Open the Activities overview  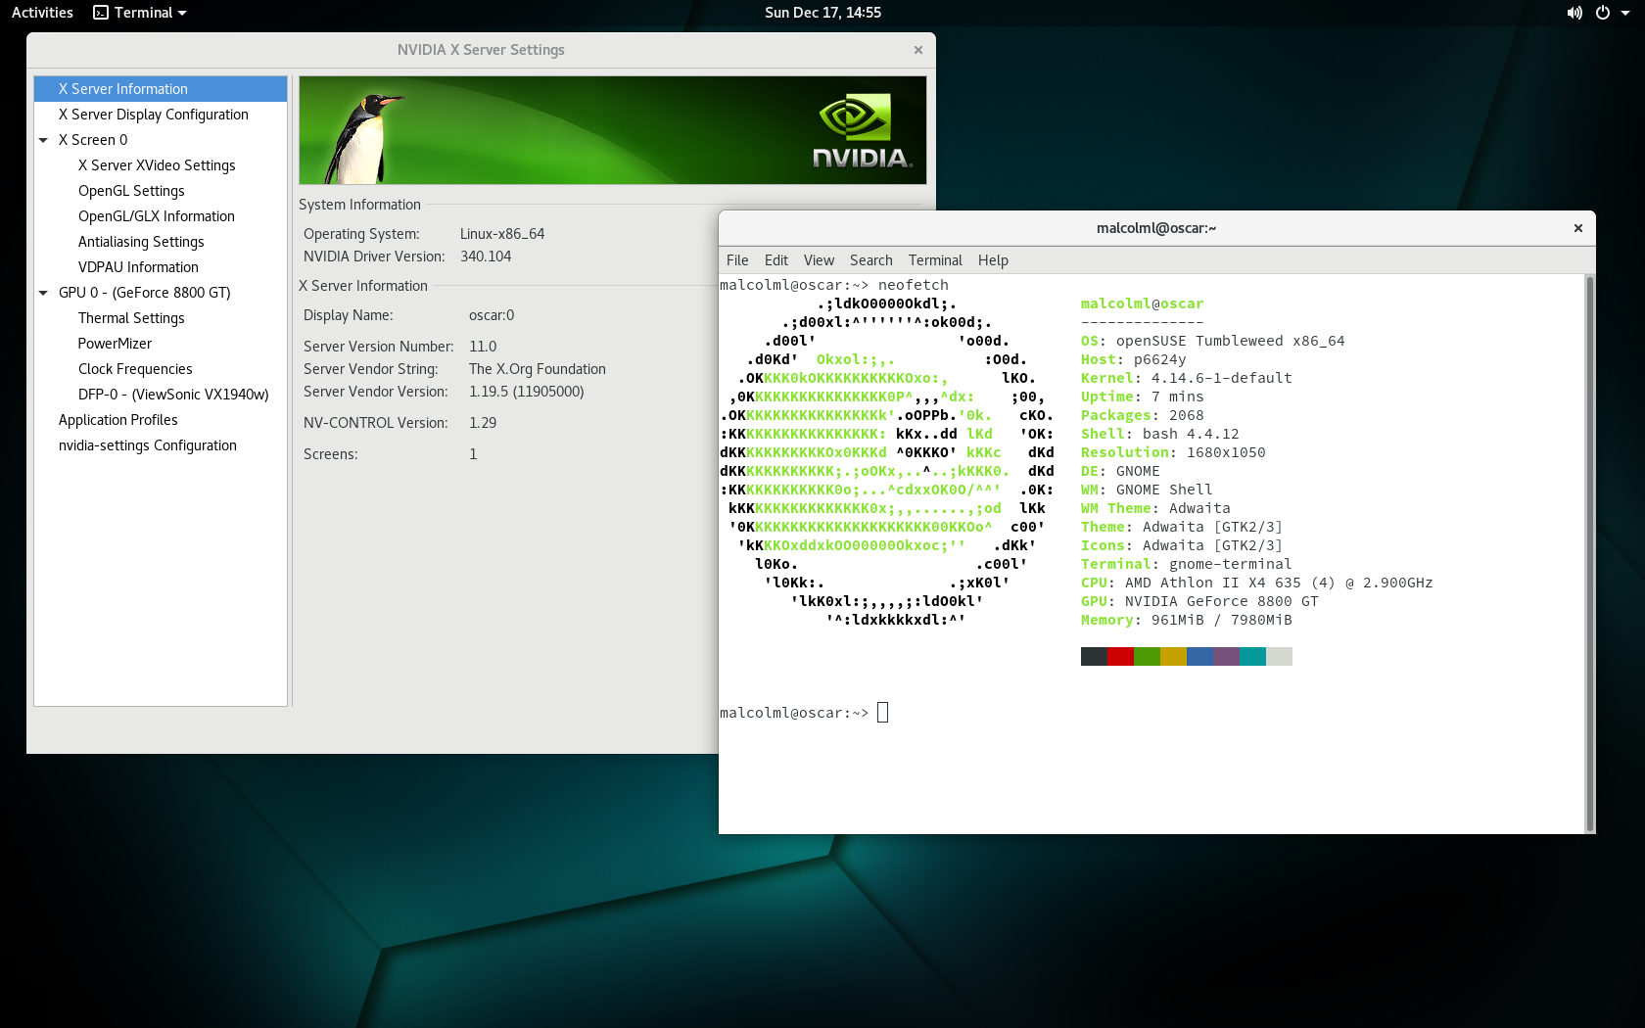pos(42,13)
